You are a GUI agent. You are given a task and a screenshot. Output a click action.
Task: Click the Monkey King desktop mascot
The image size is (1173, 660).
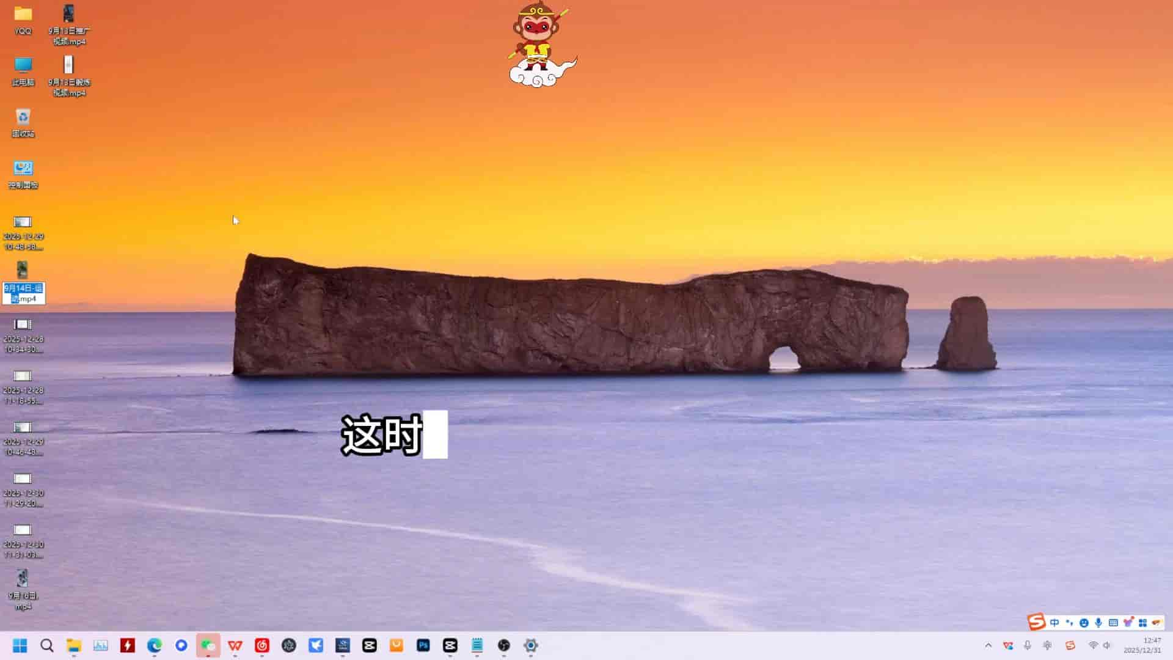click(541, 45)
